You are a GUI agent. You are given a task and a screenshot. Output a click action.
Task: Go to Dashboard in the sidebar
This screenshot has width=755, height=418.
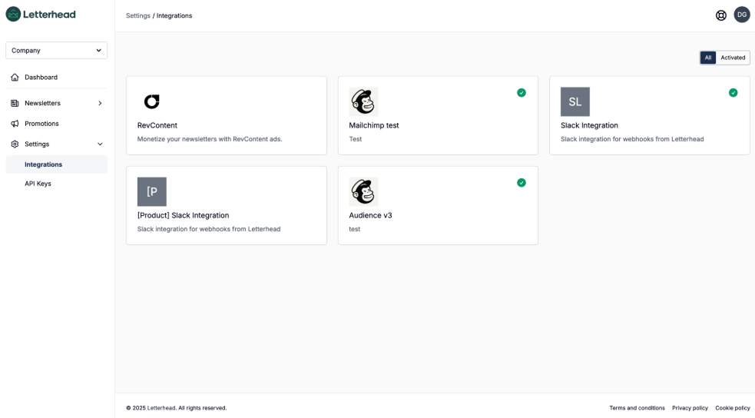click(41, 78)
